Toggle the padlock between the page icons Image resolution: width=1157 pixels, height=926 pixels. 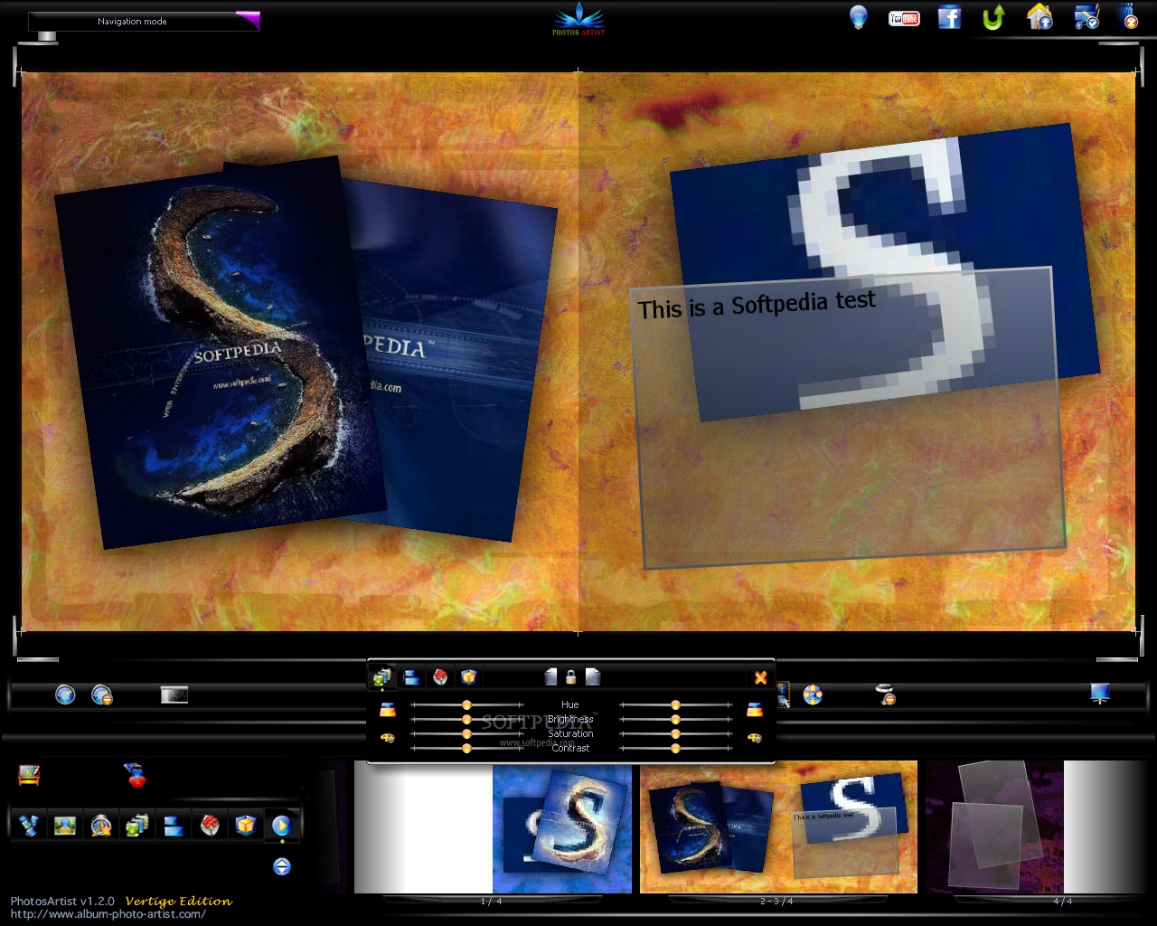point(571,676)
